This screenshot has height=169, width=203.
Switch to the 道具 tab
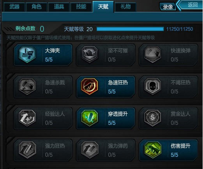tap(59, 7)
